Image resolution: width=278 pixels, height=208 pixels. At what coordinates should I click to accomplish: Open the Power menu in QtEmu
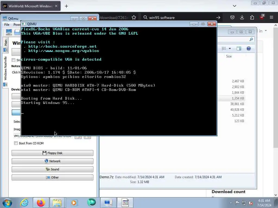17,25
